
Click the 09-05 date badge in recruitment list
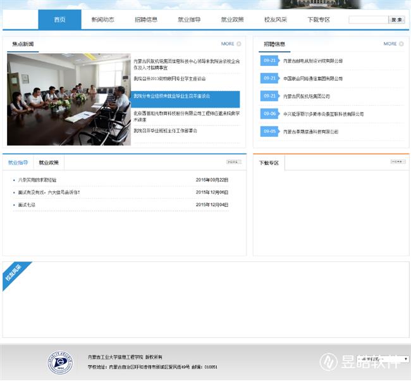269,131
